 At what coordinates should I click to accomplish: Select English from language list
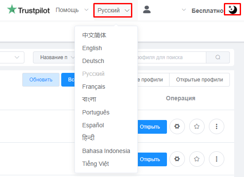[92, 48]
